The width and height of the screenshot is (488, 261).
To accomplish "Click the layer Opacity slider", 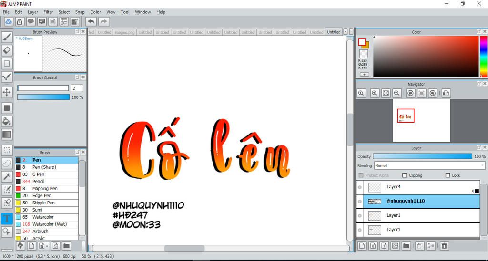I will [x=422, y=156].
